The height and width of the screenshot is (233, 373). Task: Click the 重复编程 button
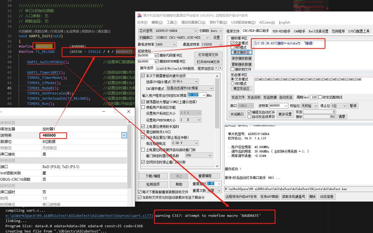[205, 176]
